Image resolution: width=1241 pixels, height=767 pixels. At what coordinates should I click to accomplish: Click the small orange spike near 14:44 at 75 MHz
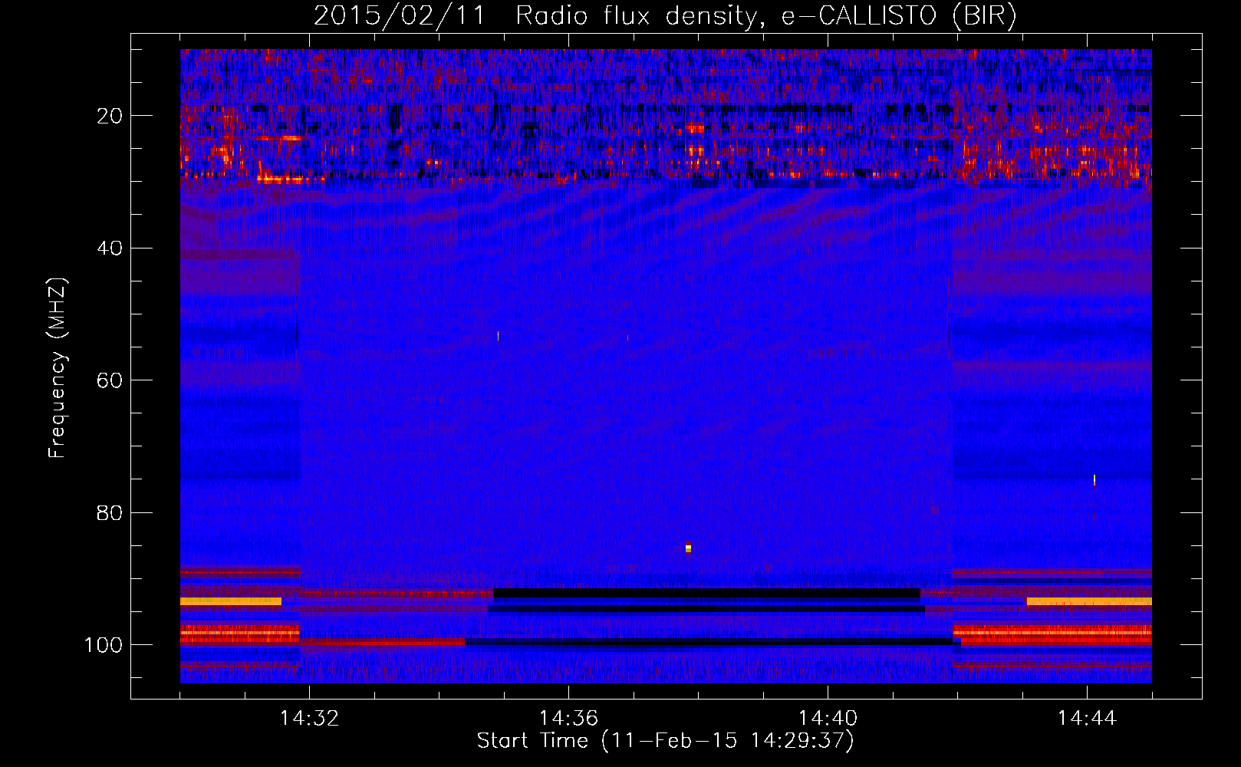[x=1095, y=480]
